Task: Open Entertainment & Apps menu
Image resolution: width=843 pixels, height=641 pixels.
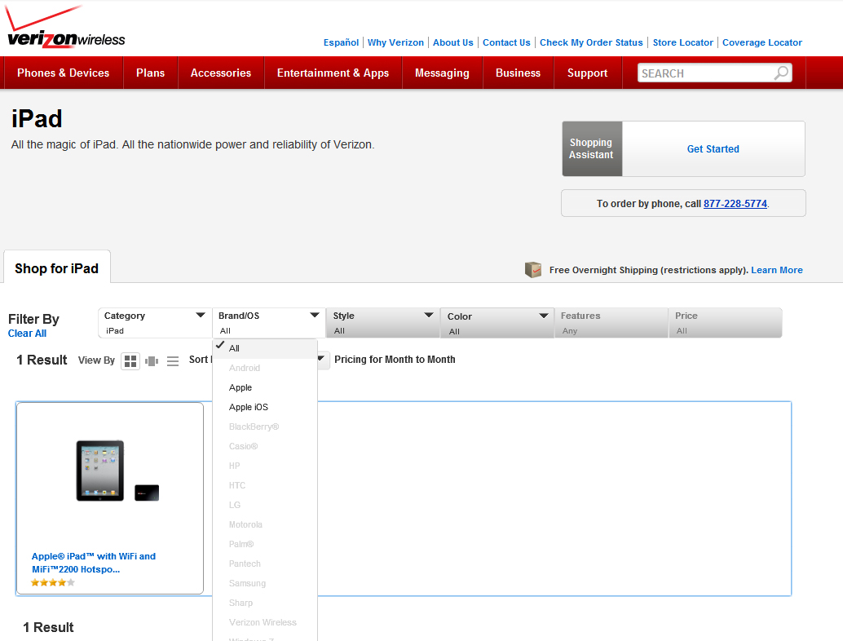Action: pos(333,73)
